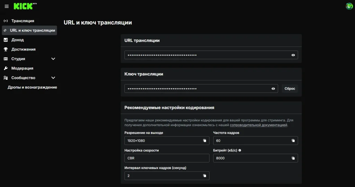Click the page heading URL и ключ трансляции

click(97, 22)
